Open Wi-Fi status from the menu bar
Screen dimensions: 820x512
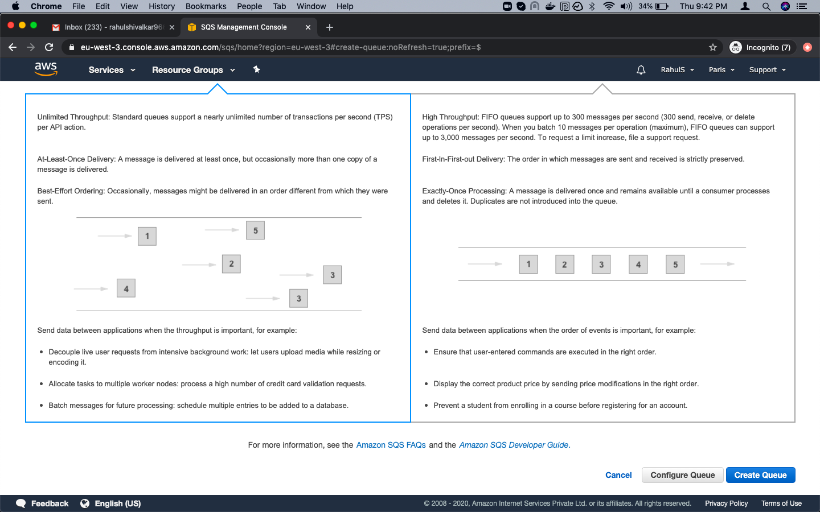coord(608,6)
